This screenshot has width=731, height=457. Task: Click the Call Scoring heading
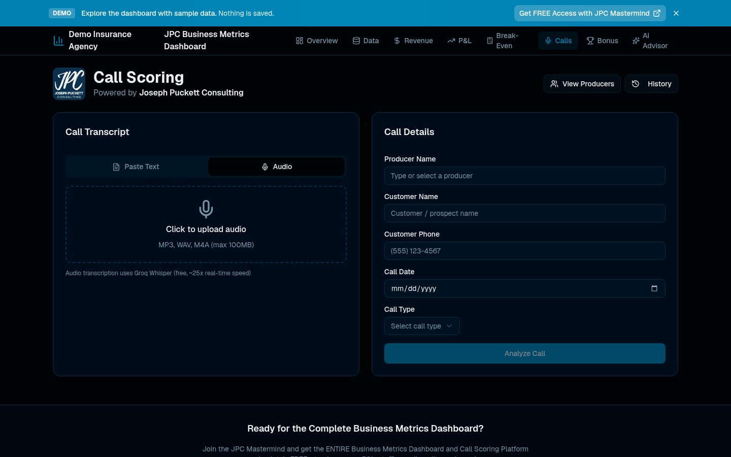139,77
